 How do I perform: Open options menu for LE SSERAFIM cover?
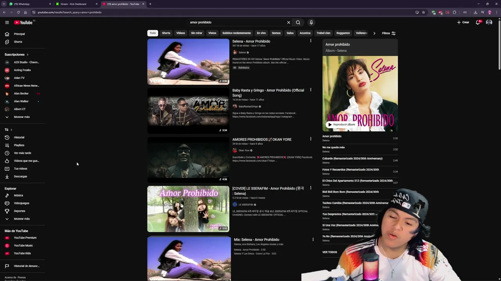tap(311, 188)
